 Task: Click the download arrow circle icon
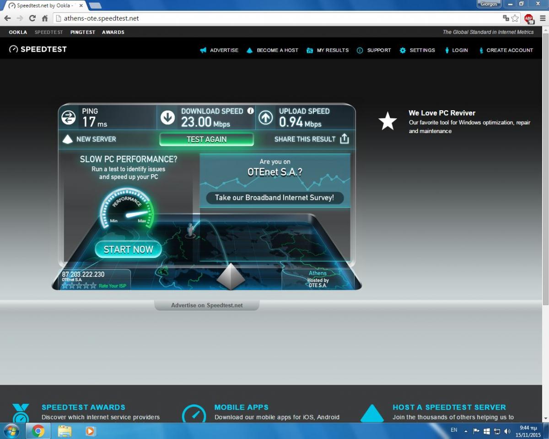[168, 118]
